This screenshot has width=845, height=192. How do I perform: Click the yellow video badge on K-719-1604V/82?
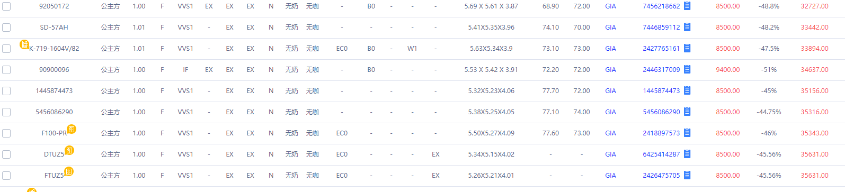[x=24, y=44]
